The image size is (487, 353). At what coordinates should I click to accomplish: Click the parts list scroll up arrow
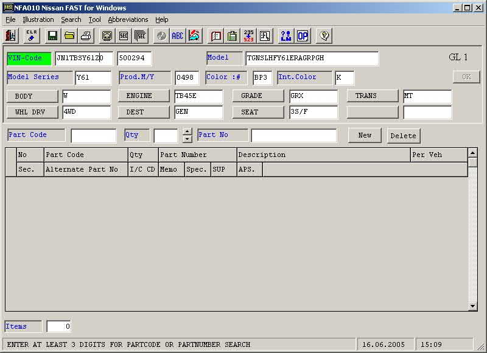[x=472, y=153]
